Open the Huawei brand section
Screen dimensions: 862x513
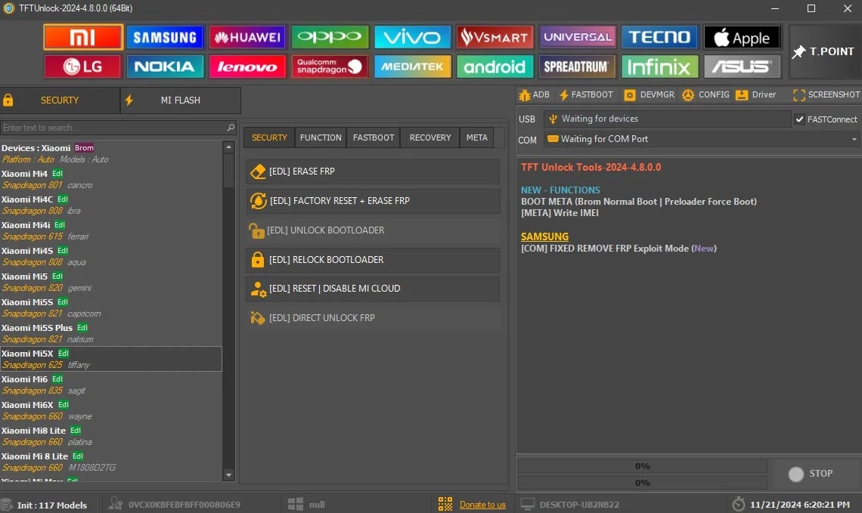click(x=247, y=37)
